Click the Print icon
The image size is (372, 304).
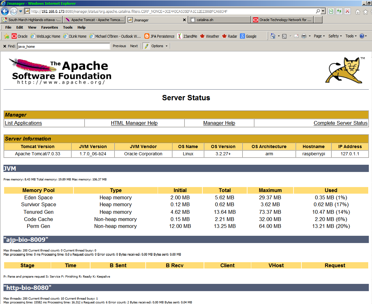(304, 36)
